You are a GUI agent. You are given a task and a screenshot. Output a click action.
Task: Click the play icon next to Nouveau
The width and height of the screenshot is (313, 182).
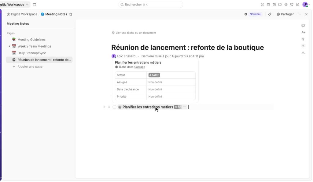(x=246, y=14)
